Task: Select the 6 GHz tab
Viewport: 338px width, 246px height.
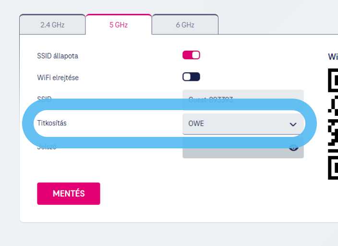Action: [x=185, y=24]
